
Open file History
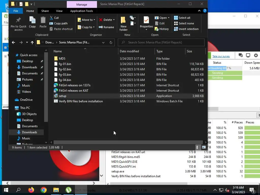point(162,29)
